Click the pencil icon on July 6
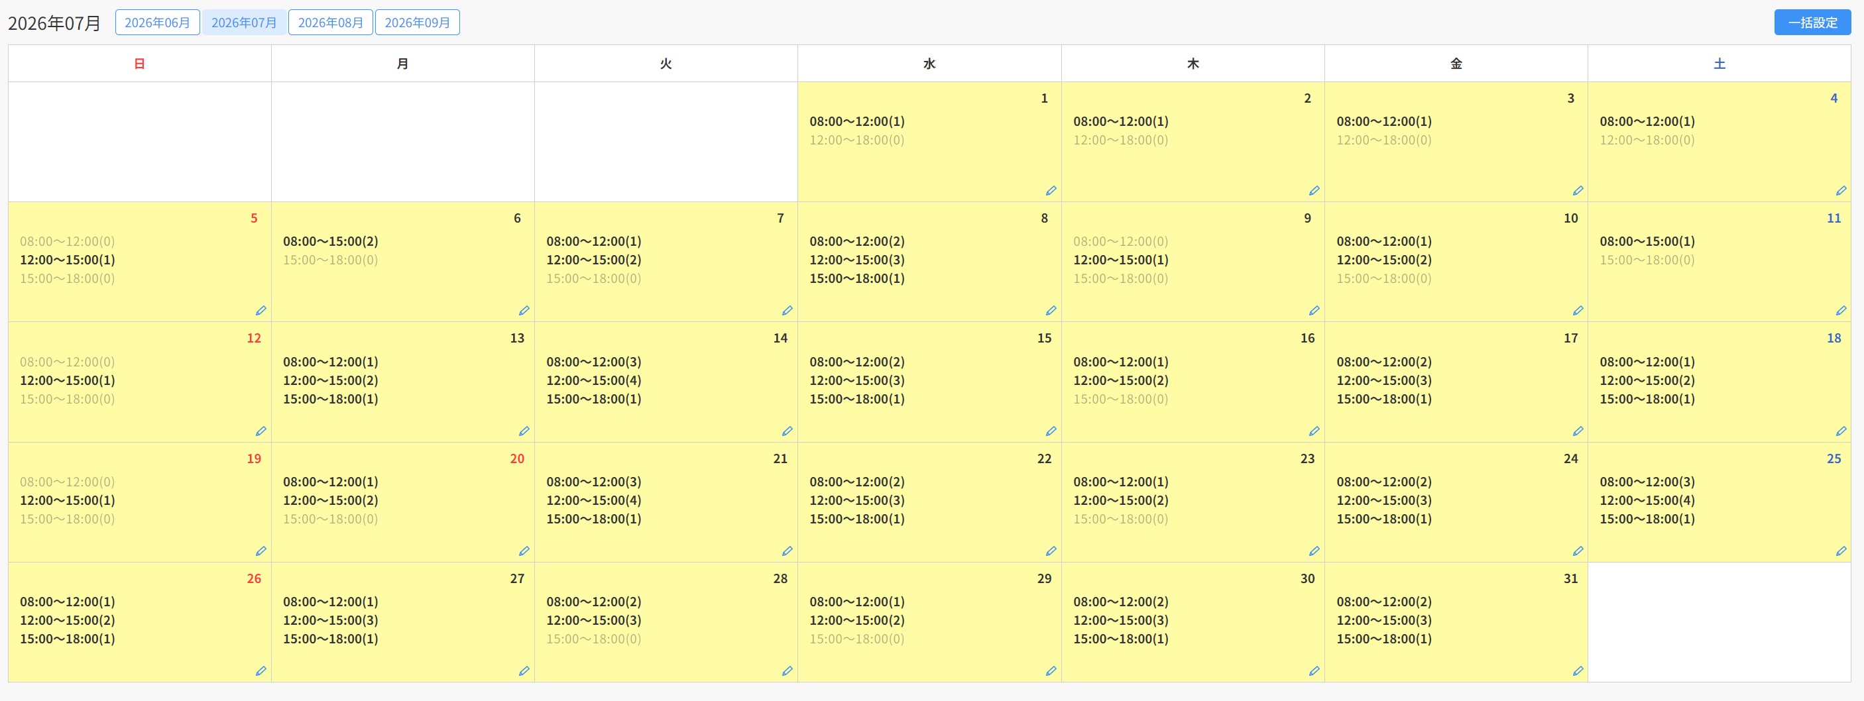 (524, 311)
